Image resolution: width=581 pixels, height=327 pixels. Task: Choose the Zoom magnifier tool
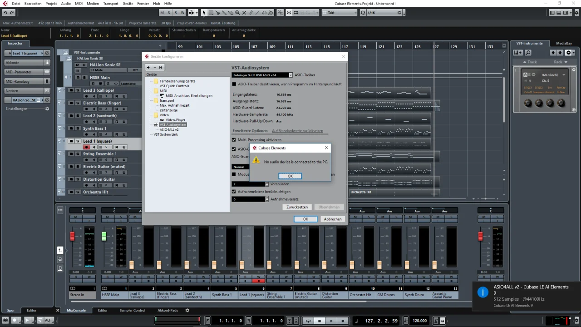click(237, 13)
